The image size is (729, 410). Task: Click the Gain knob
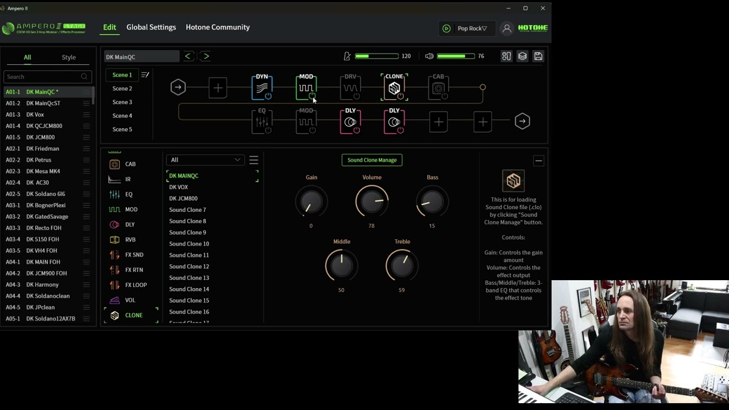click(x=311, y=202)
